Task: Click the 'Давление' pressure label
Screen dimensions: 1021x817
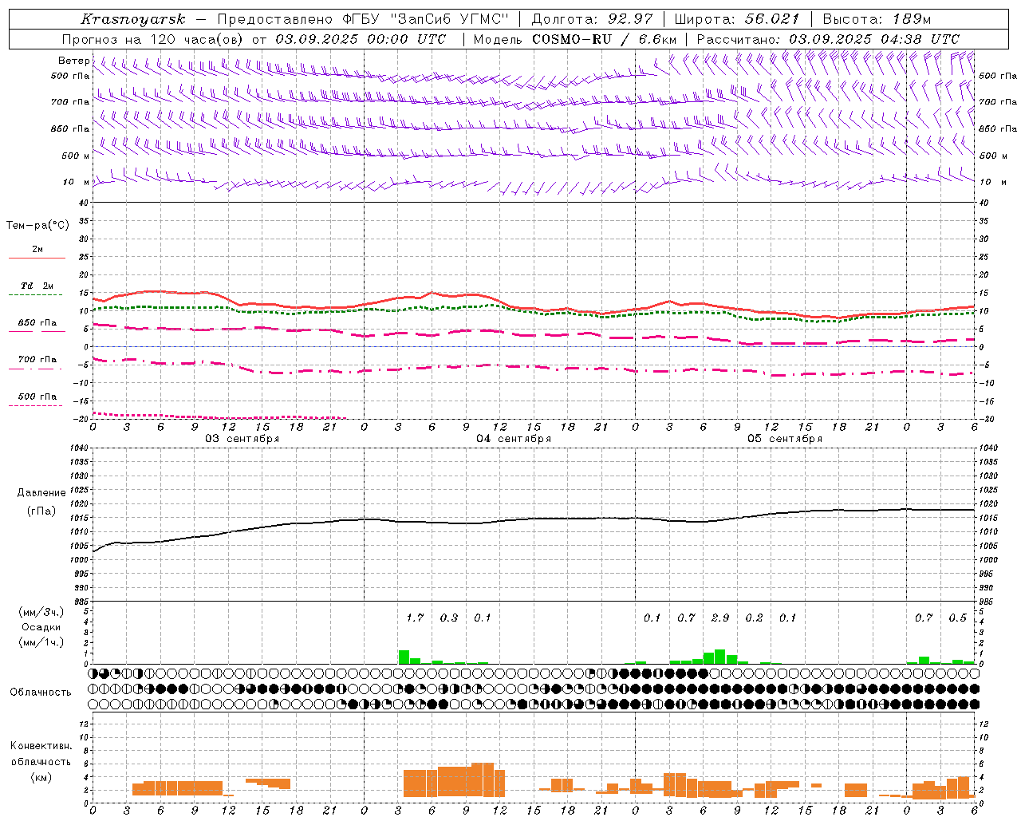Action: coord(41,493)
